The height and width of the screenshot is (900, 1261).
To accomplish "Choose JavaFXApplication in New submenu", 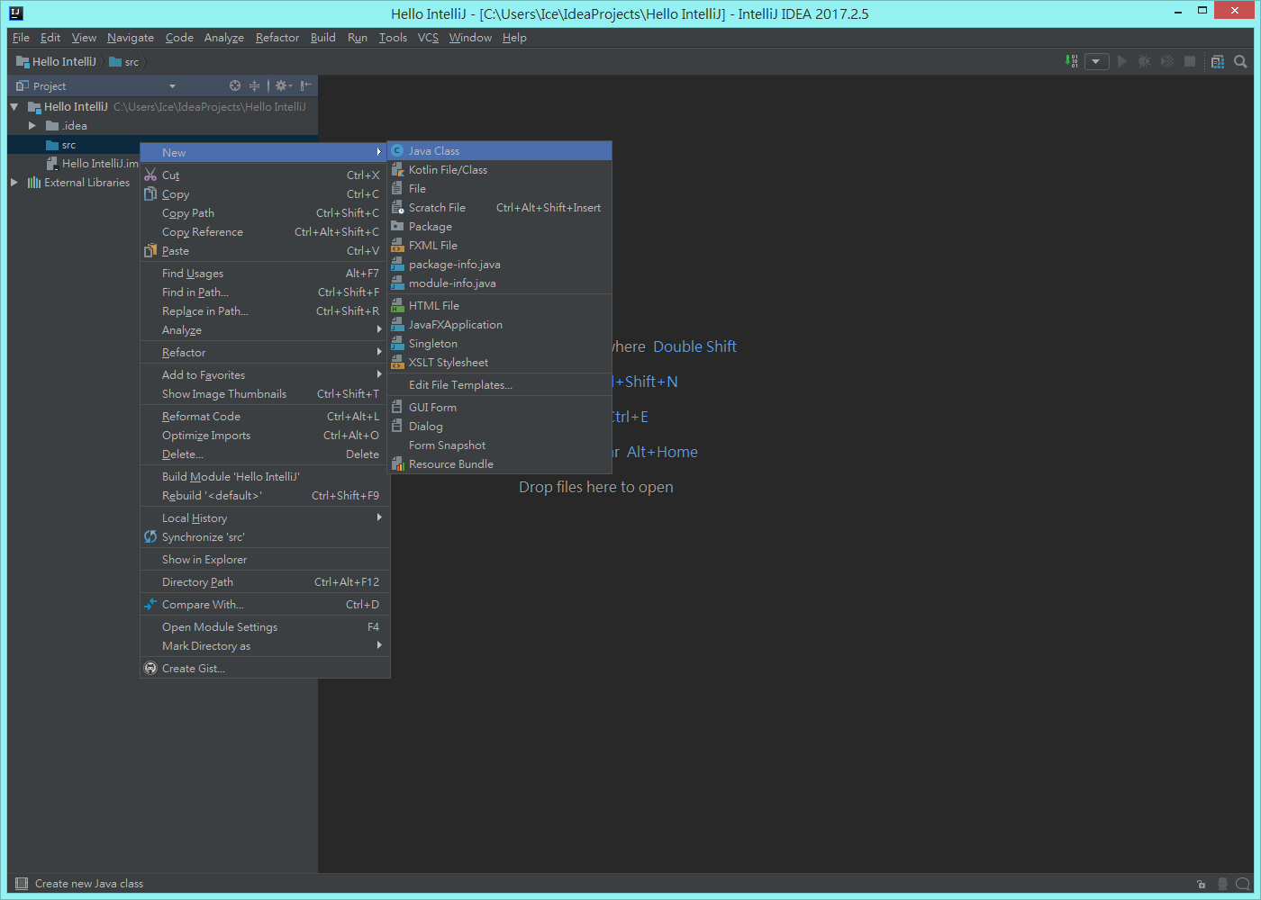I will coord(500,324).
